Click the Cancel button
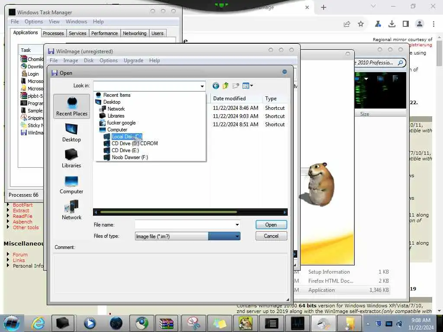443x332 pixels. [x=271, y=236]
